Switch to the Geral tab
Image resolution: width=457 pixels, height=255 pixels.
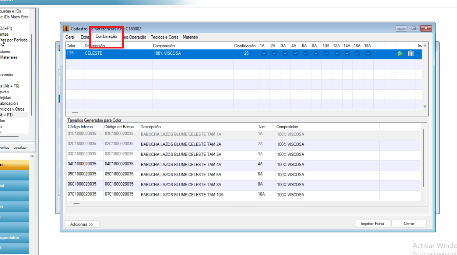70,37
